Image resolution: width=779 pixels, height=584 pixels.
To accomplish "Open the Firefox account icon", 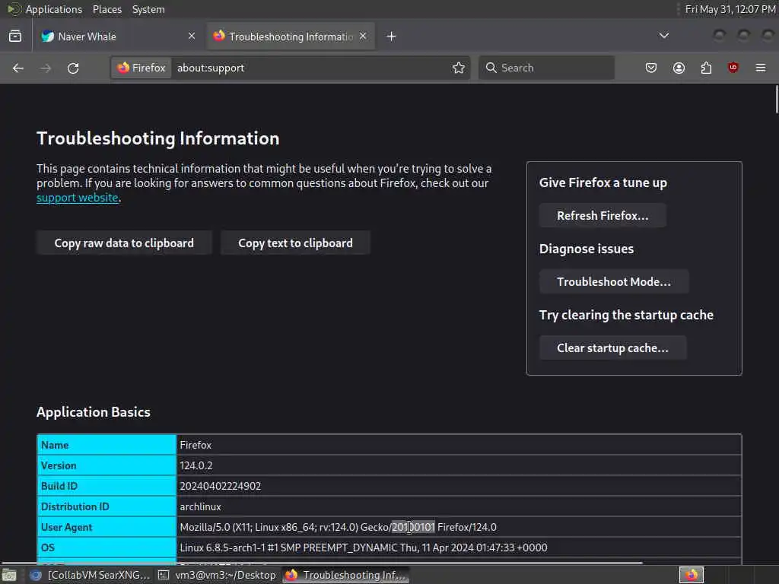I will [x=679, y=68].
